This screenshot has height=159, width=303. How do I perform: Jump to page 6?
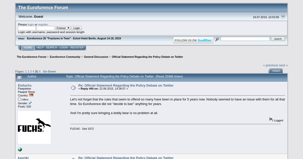click(40, 71)
